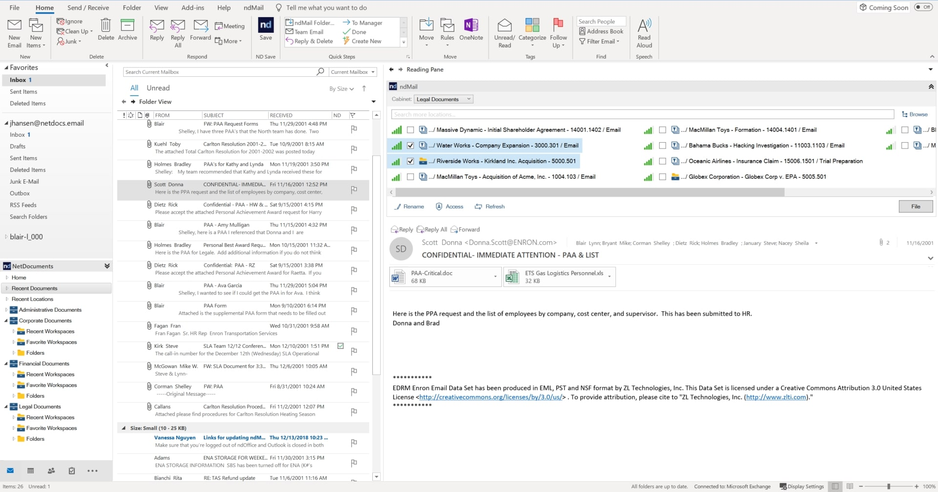Click the Search People field
The image size is (938, 492).
tap(601, 21)
